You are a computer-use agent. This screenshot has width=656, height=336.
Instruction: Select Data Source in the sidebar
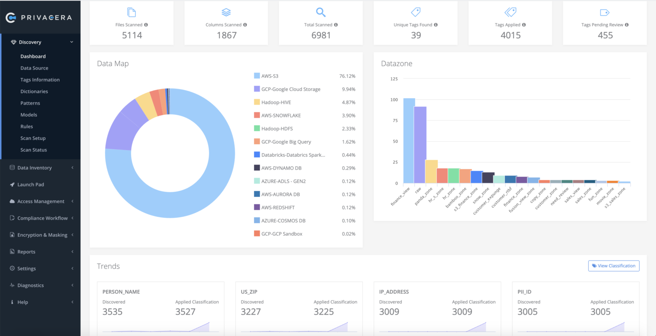33,68
